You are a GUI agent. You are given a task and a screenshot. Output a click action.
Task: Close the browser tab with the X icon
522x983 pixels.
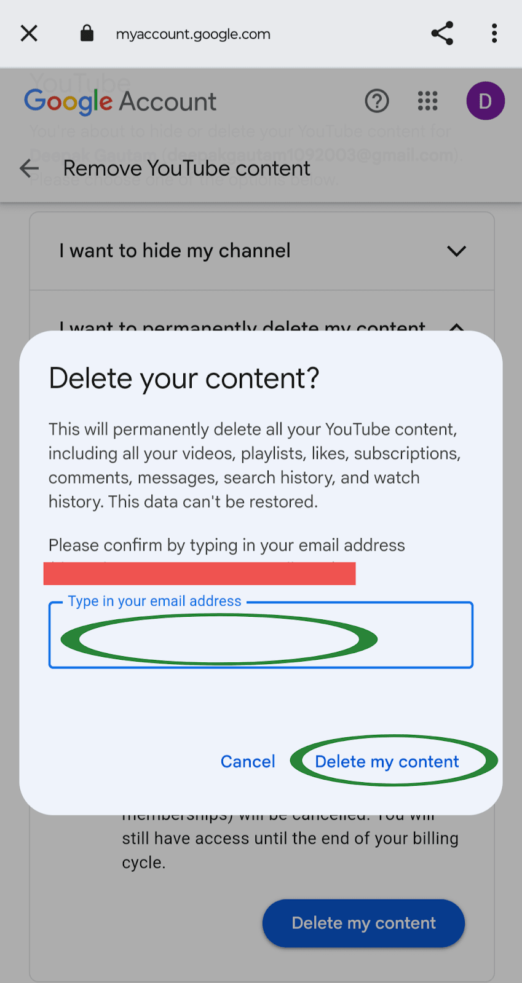[29, 33]
